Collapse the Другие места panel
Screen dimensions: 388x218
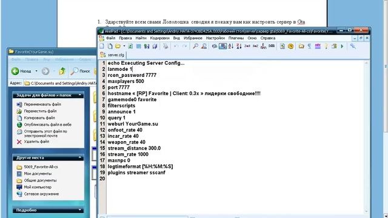pos(80,157)
